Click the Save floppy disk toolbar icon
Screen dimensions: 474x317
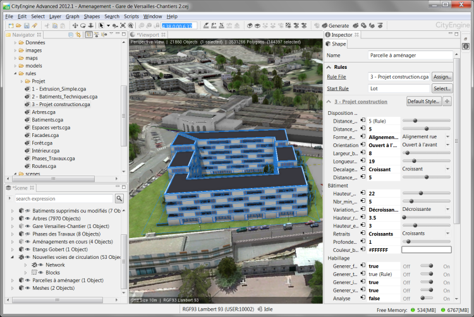(x=27, y=26)
